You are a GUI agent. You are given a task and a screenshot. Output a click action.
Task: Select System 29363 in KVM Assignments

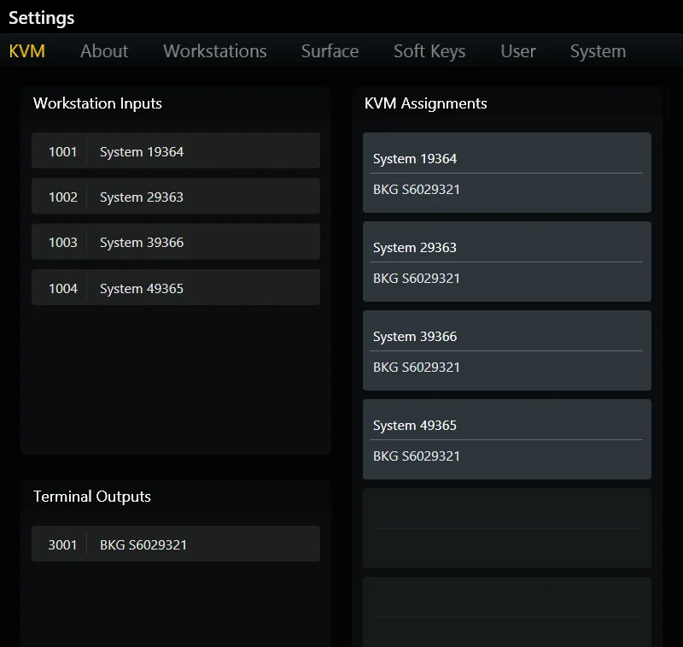[415, 248]
